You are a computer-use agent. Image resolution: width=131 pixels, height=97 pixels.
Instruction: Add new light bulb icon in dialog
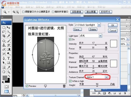point(45,86)
